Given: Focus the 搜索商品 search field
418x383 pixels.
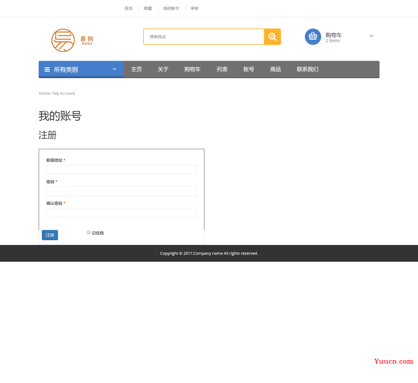Looking at the screenshot, I should 204,37.
